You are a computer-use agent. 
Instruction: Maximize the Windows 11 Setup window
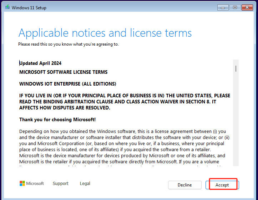click(235, 7)
